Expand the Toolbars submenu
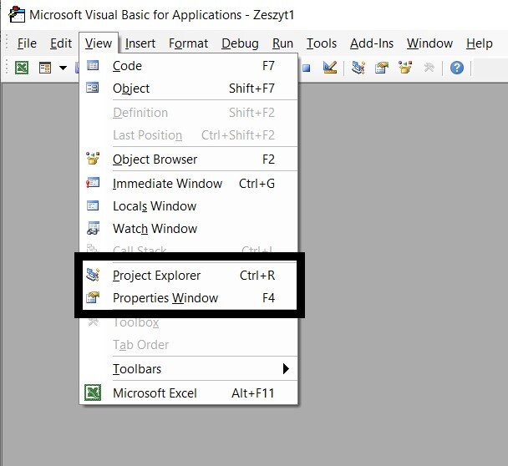The width and height of the screenshot is (508, 466). click(189, 369)
